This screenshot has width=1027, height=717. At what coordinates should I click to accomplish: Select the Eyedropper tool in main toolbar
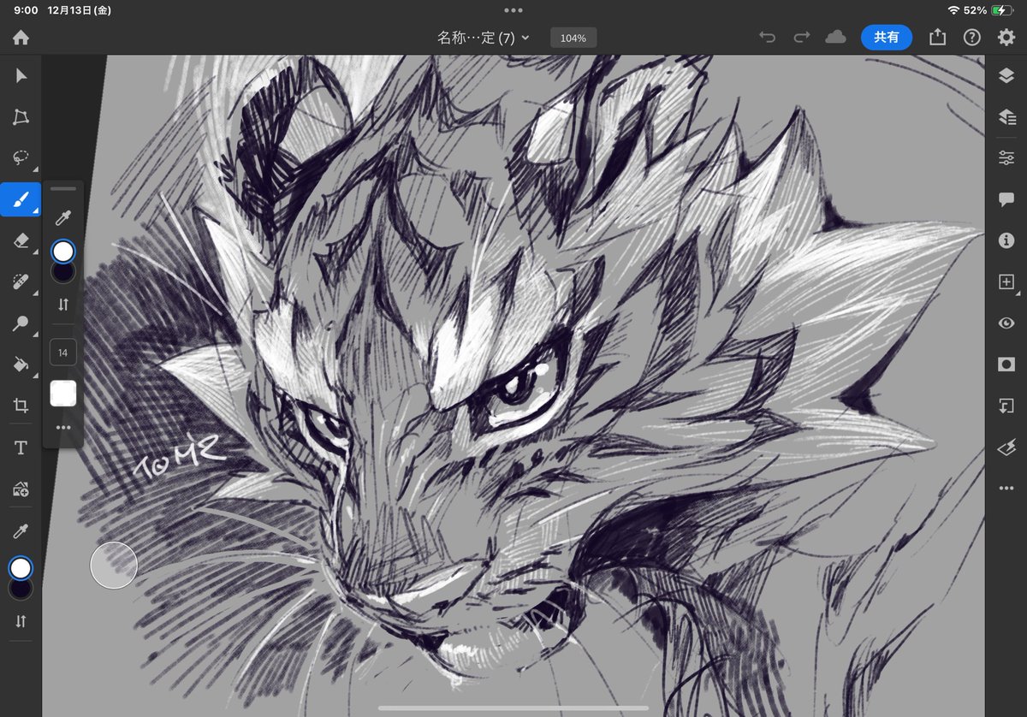[21, 531]
